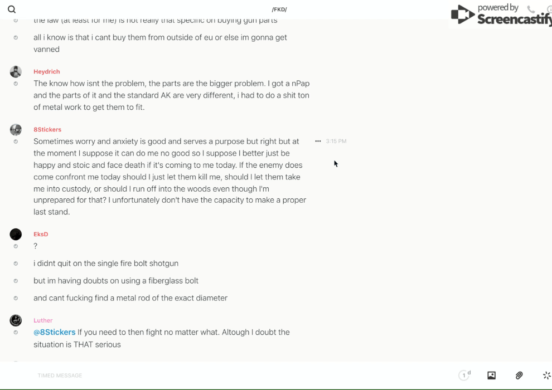
Task: Open Heydrich's profile avatar
Action: [x=16, y=72]
